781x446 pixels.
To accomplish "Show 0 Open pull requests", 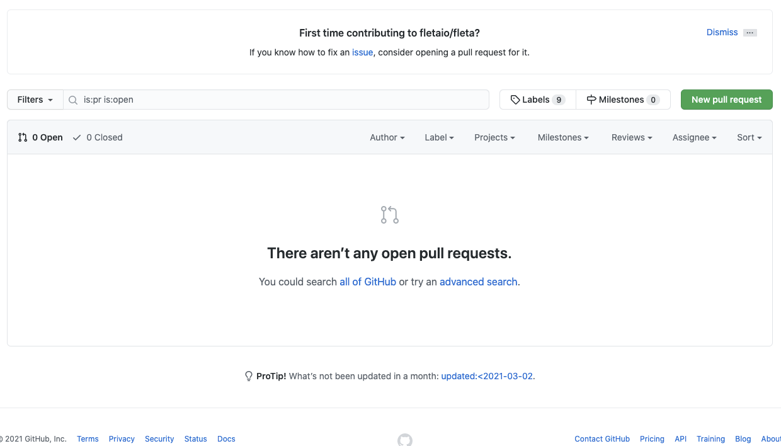I will (40, 137).
